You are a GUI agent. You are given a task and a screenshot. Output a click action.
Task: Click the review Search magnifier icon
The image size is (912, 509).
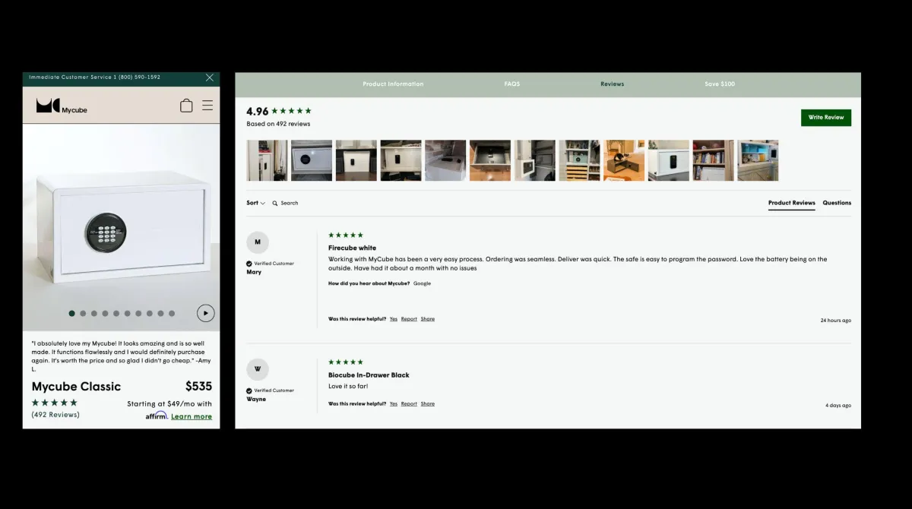tap(275, 204)
